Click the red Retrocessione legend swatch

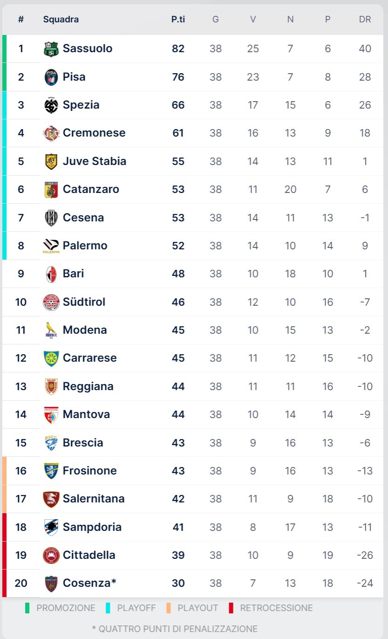(x=231, y=608)
